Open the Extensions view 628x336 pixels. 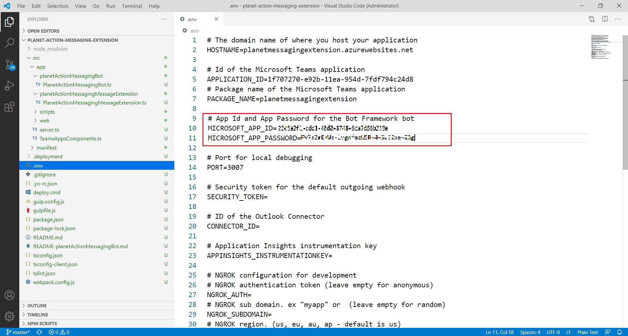click(x=9, y=107)
